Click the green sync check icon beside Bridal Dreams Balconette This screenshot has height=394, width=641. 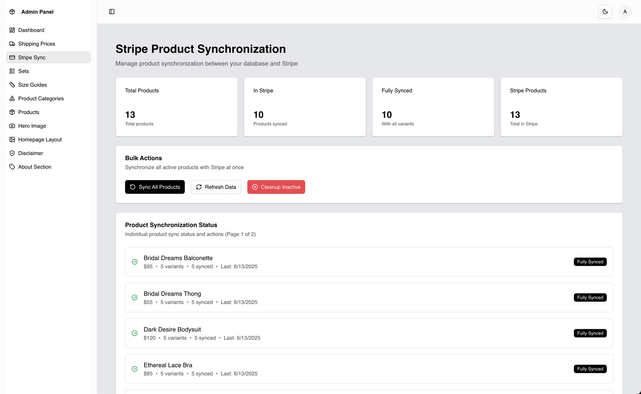(135, 262)
